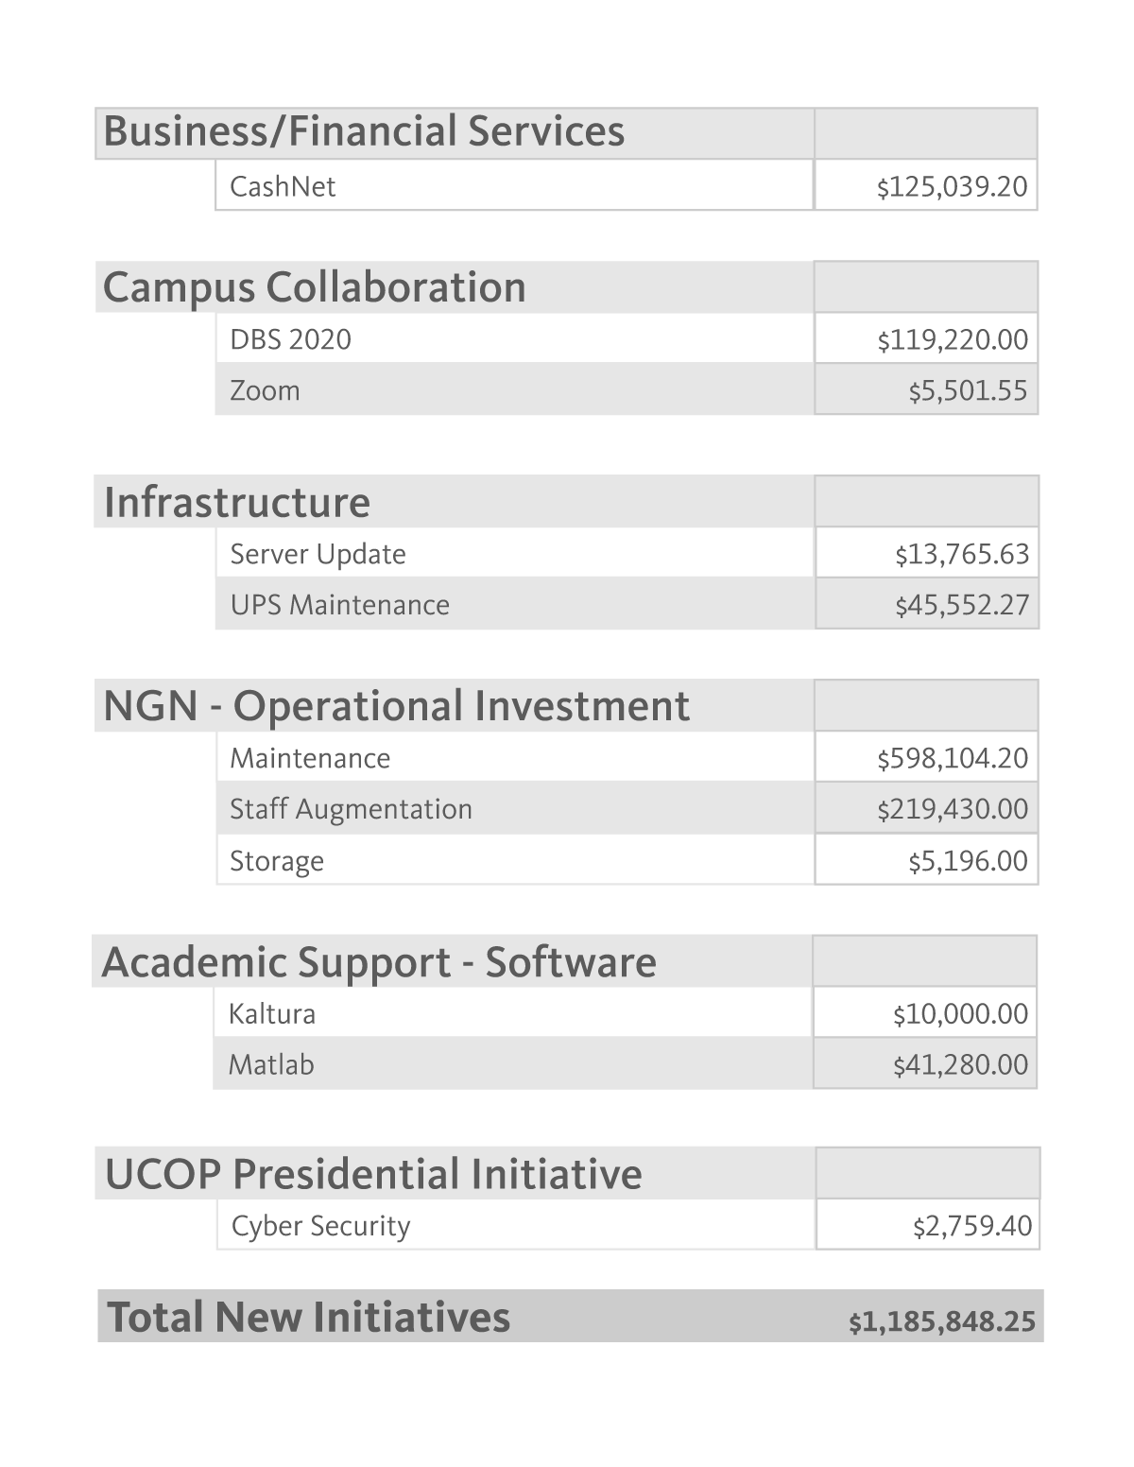Click the Storage amount $5,196.00
The image size is (1134, 1467).
(x=968, y=861)
